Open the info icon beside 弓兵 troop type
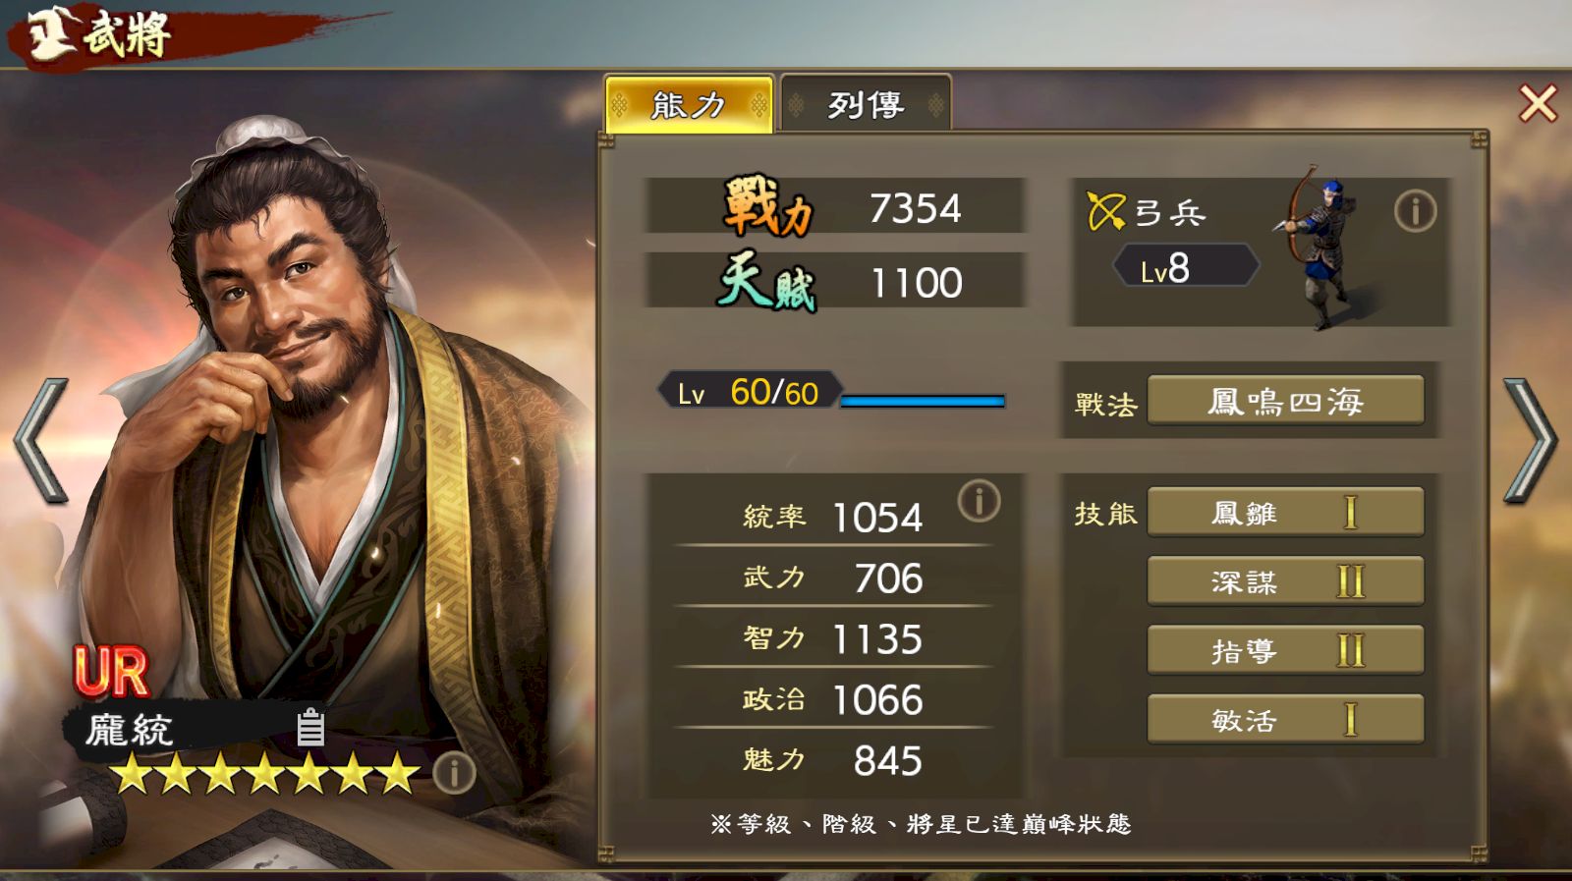Screen dimensions: 1572x881 (x=1415, y=211)
